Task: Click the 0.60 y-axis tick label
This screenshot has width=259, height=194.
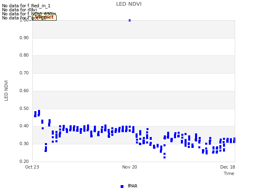Action: pyautogui.click(x=24, y=91)
